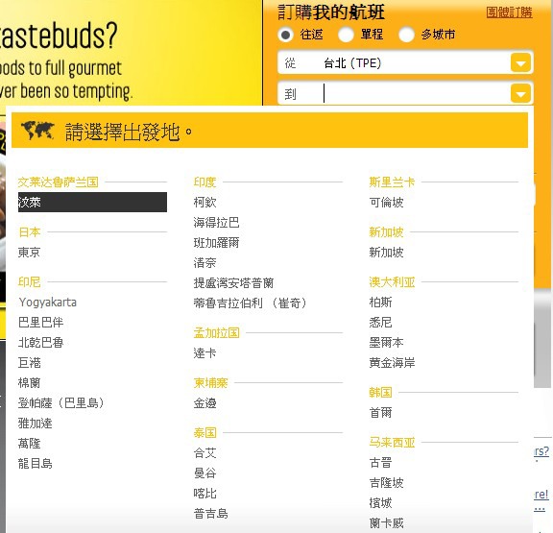Pick 悉尼 under 澳大利亚
The height and width of the screenshot is (533, 553).
pyautogui.click(x=380, y=322)
